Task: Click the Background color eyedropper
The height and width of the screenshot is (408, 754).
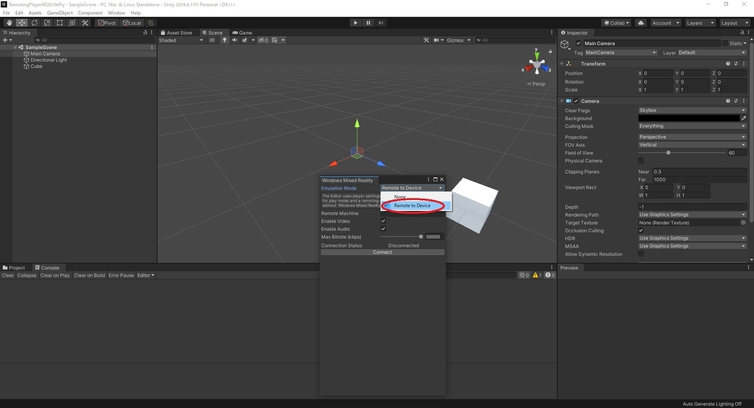Action: (744, 118)
